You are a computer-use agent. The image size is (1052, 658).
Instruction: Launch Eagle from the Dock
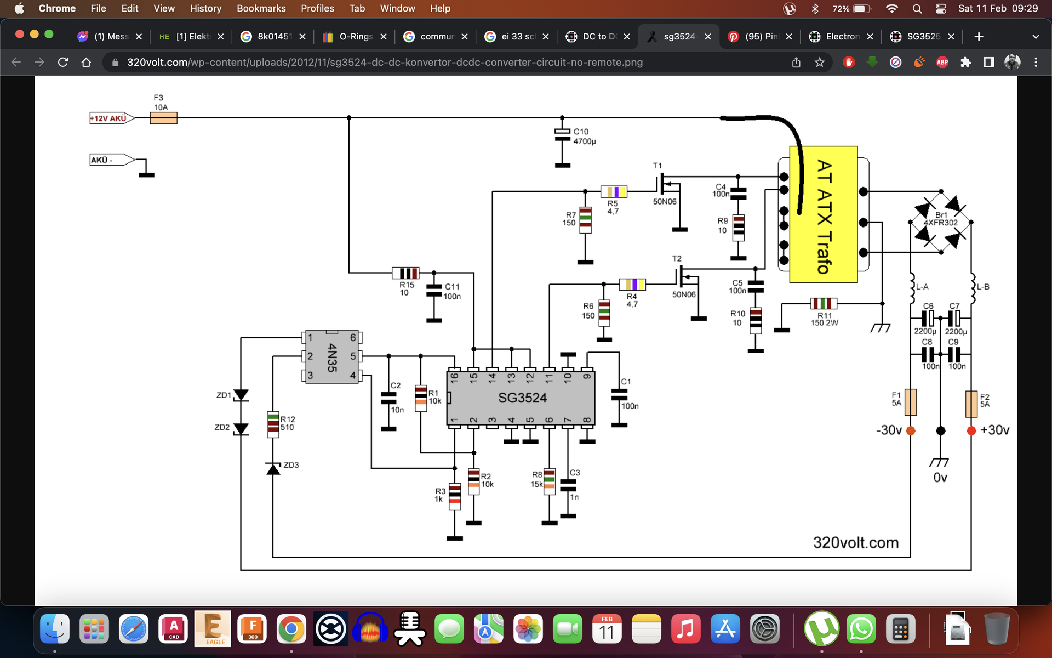(x=213, y=629)
